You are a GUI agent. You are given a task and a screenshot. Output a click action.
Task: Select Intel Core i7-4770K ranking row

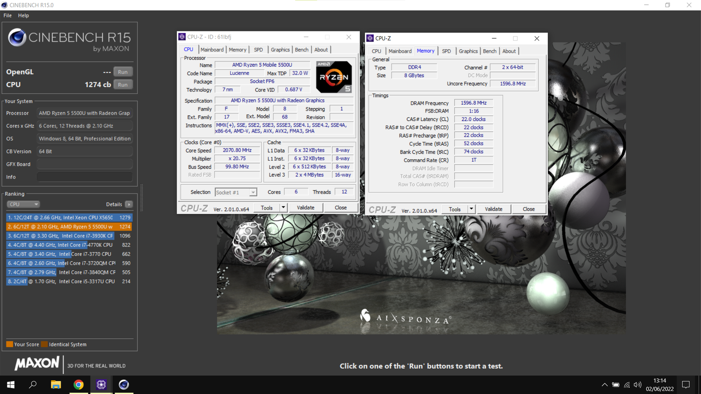[69, 245]
